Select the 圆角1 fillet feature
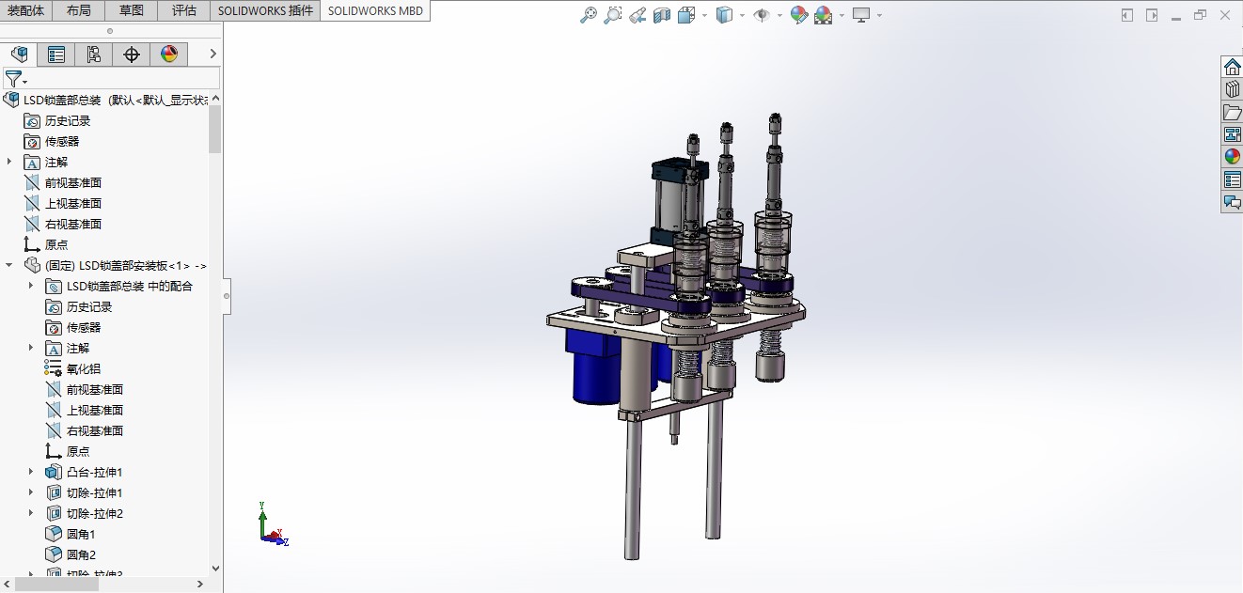 pos(71,534)
